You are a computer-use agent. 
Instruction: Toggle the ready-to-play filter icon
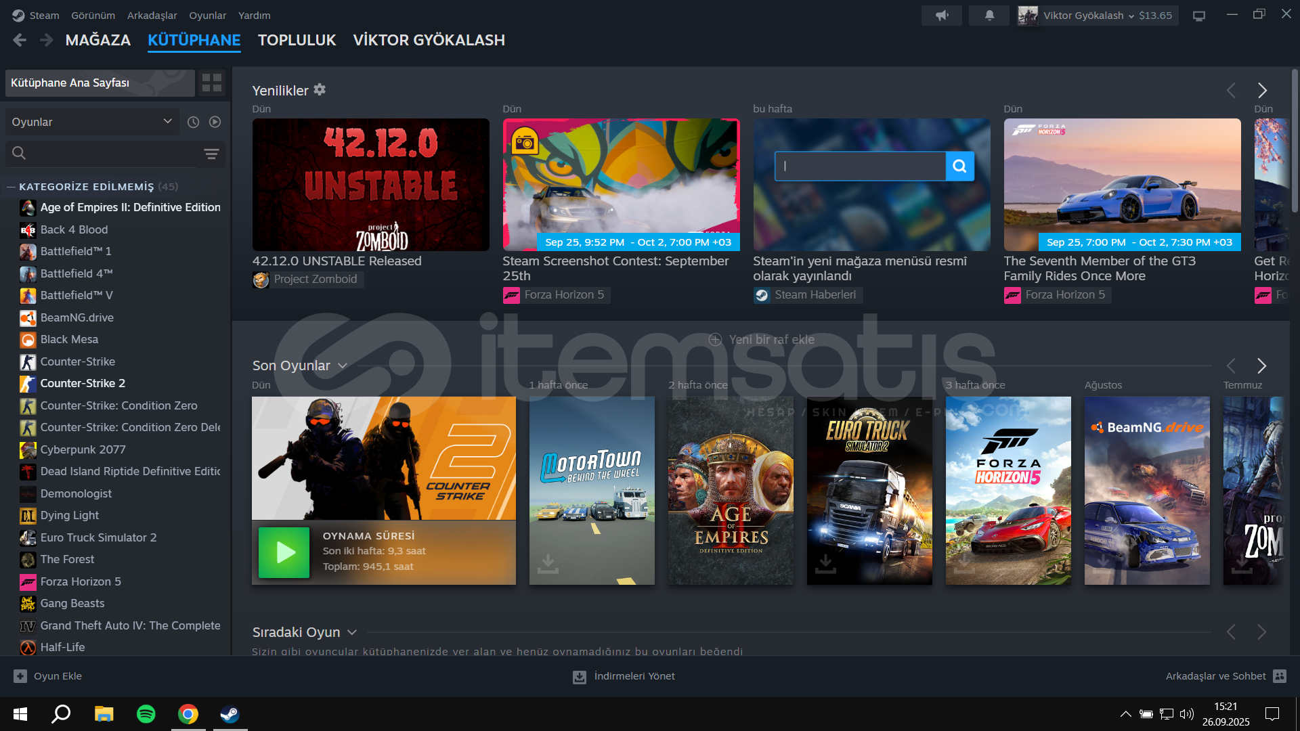tap(215, 122)
